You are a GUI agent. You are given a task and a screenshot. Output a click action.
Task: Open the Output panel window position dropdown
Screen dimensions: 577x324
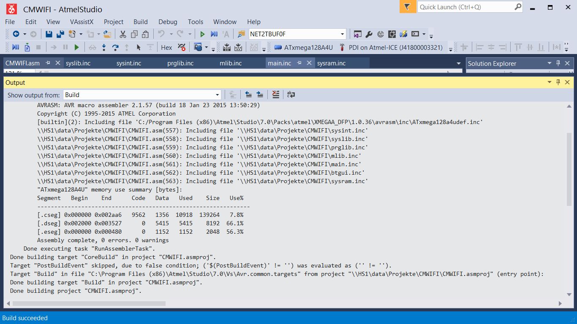549,82
